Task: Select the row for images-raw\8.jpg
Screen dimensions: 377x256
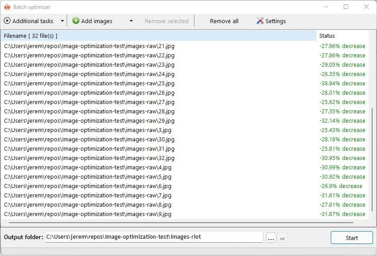Action: 184,205
